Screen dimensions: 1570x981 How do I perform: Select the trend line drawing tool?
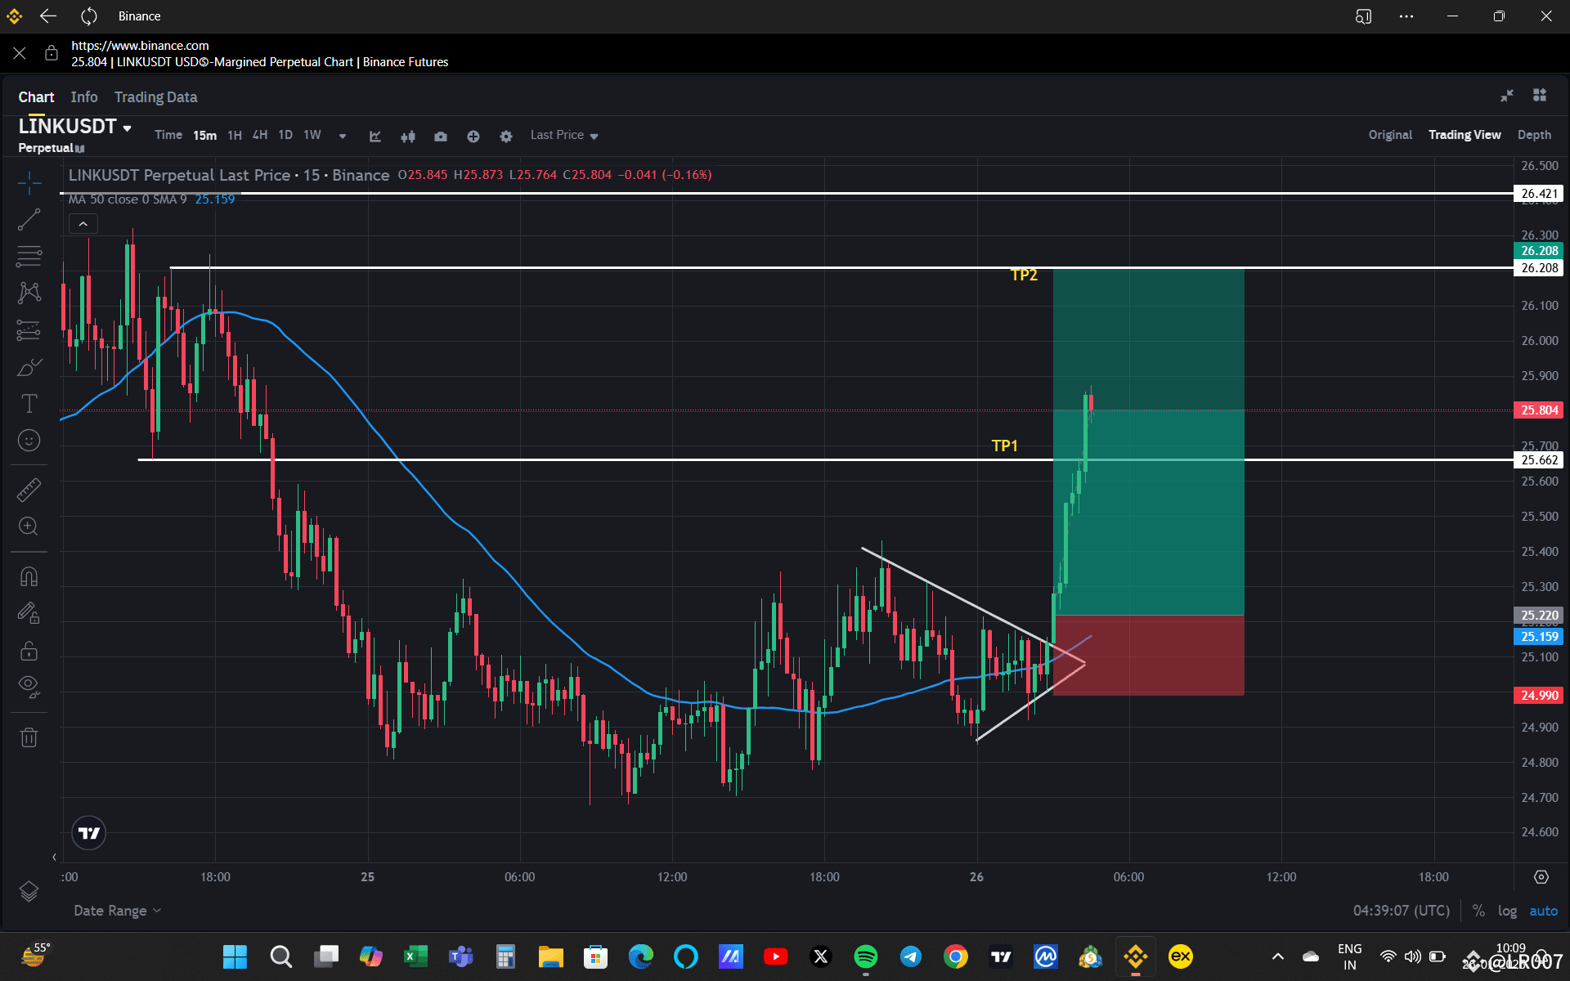point(29,219)
